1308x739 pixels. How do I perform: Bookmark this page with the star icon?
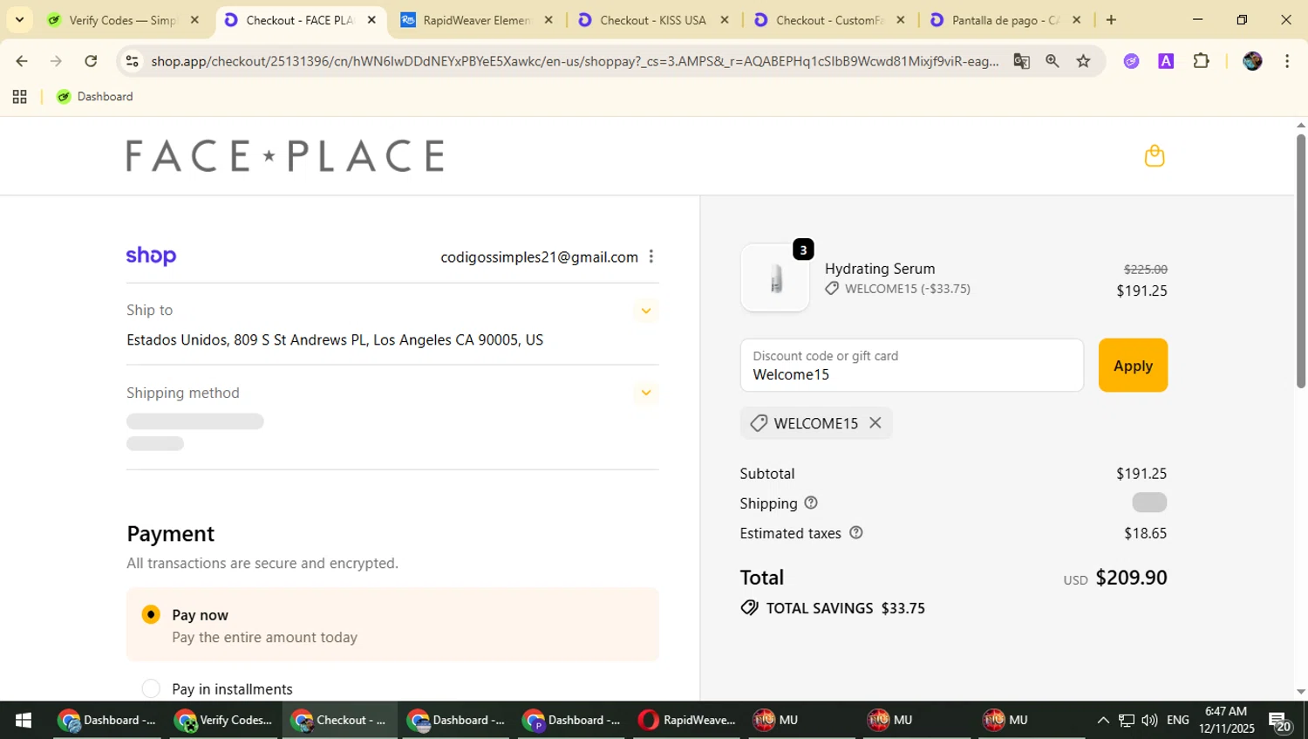1083,61
